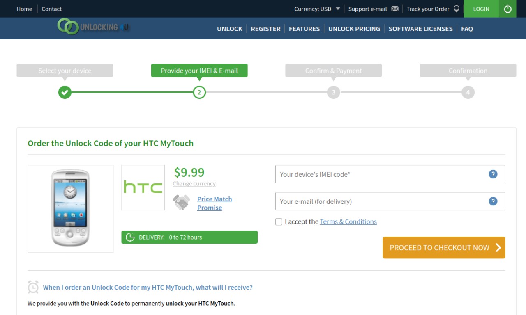Click the Provide your IMEI & E-mail step label
The width and height of the screenshot is (526, 315).
tap(199, 71)
